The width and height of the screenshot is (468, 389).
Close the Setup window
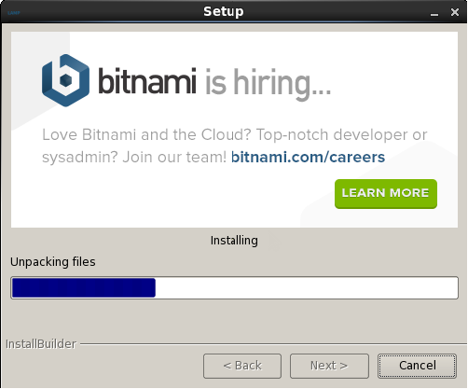[x=455, y=12]
